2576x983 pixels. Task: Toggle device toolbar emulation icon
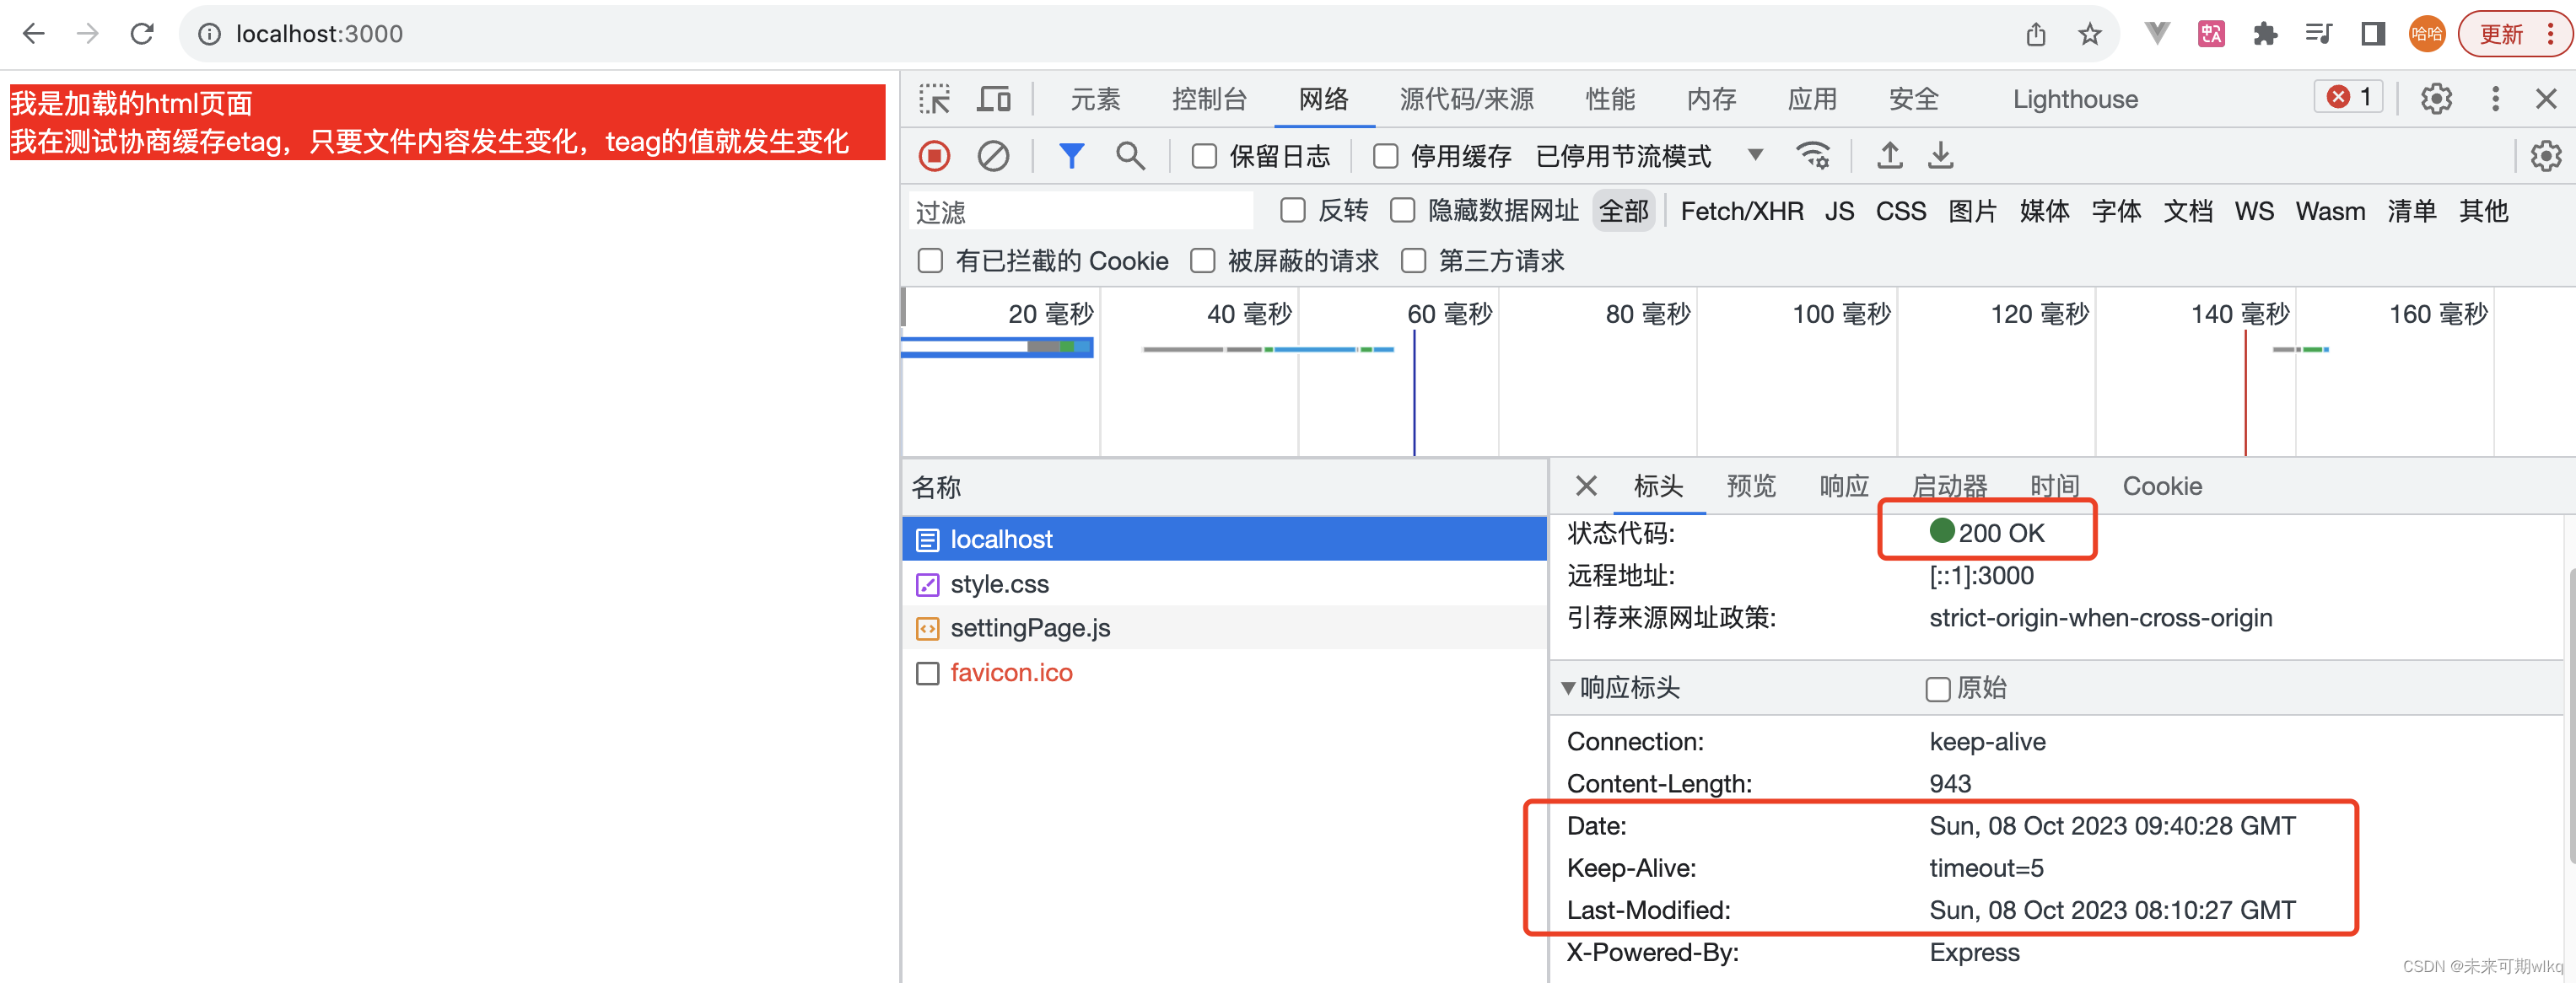click(x=994, y=99)
